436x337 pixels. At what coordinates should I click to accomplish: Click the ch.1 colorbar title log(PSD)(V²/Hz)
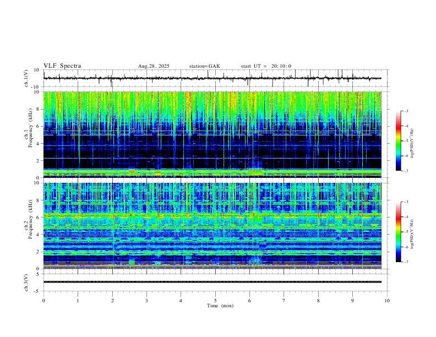pos(412,143)
